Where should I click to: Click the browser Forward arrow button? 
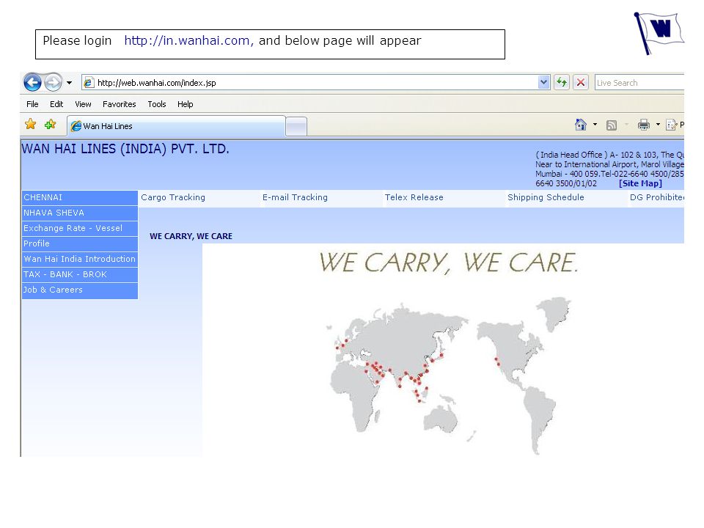pos(54,83)
